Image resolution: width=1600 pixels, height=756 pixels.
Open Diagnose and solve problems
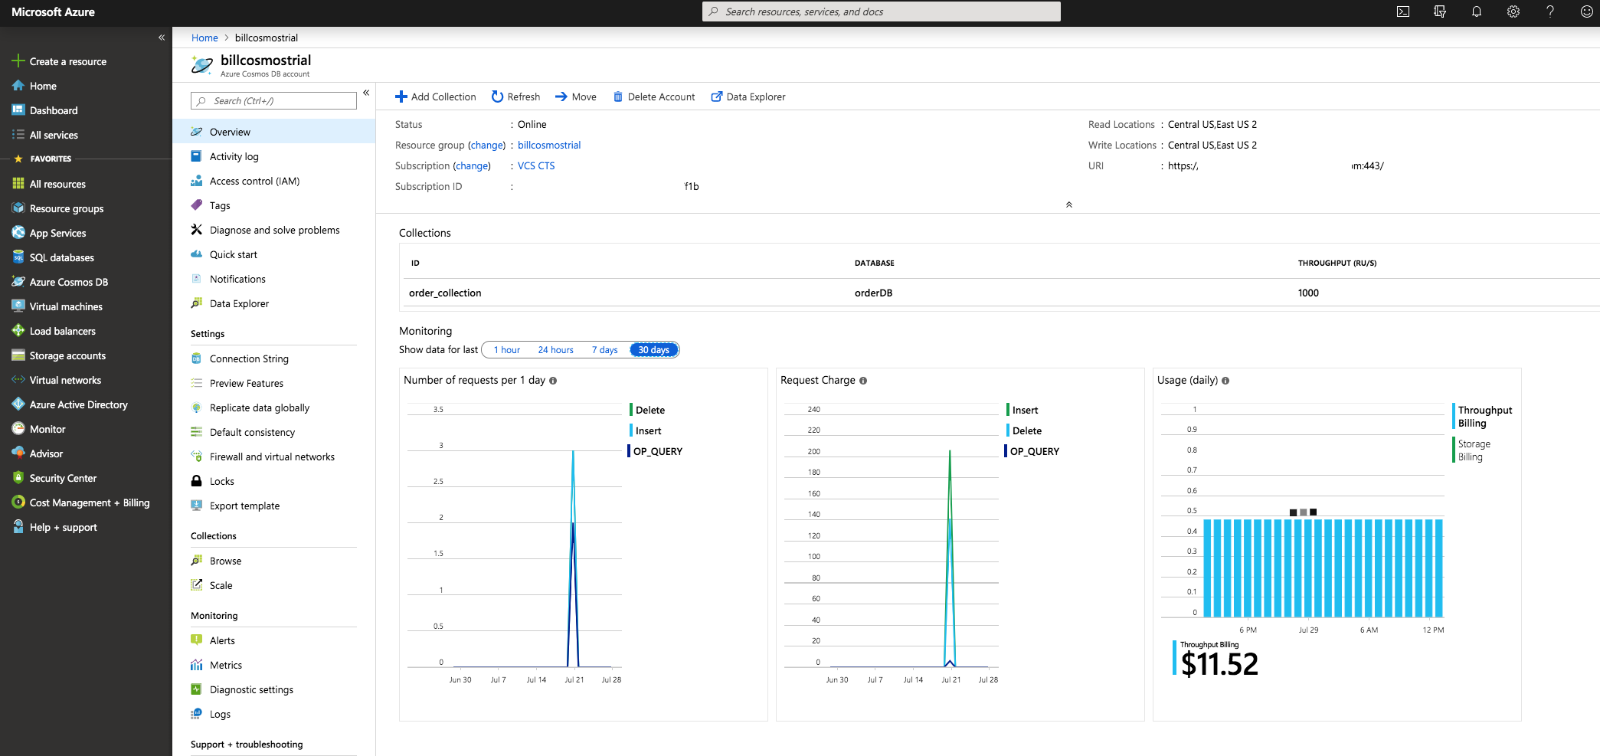pos(274,230)
